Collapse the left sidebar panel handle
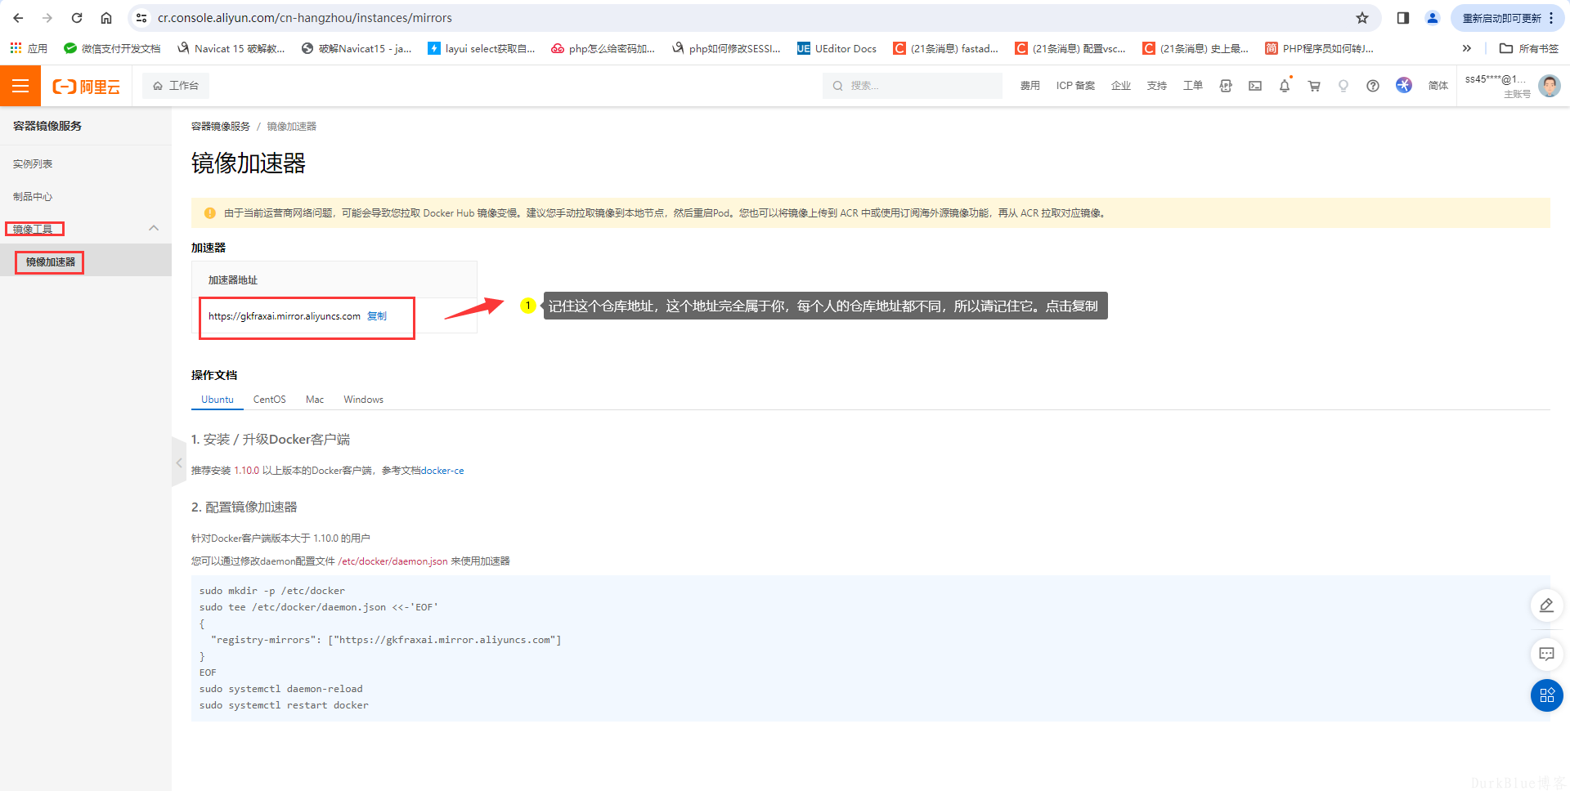The width and height of the screenshot is (1570, 791). pos(179,463)
